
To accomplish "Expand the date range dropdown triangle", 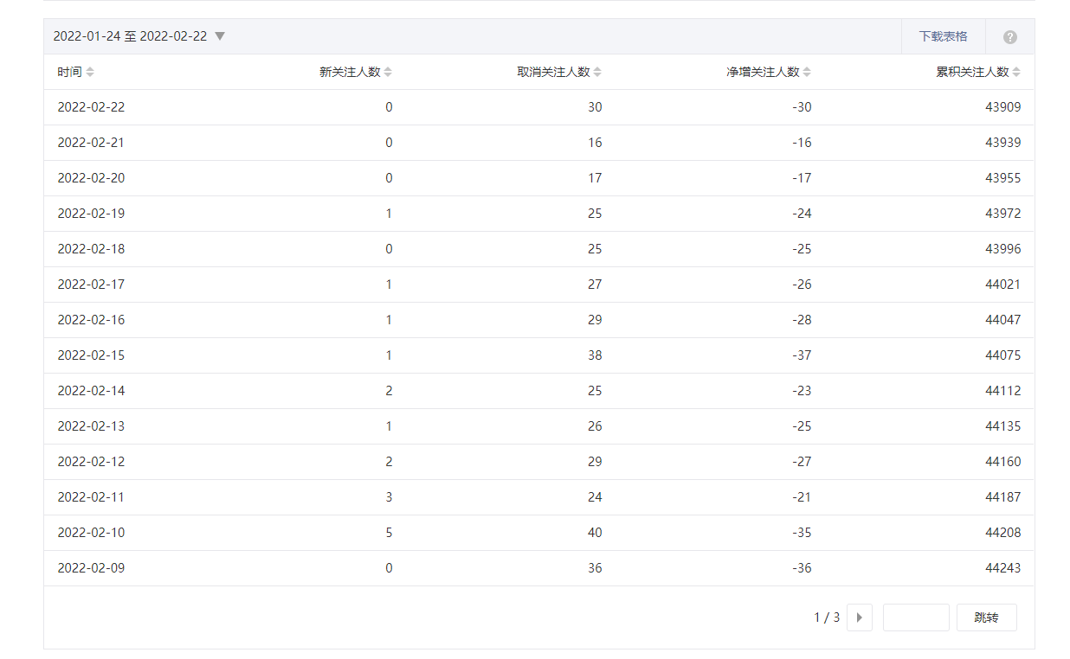I will pos(220,36).
